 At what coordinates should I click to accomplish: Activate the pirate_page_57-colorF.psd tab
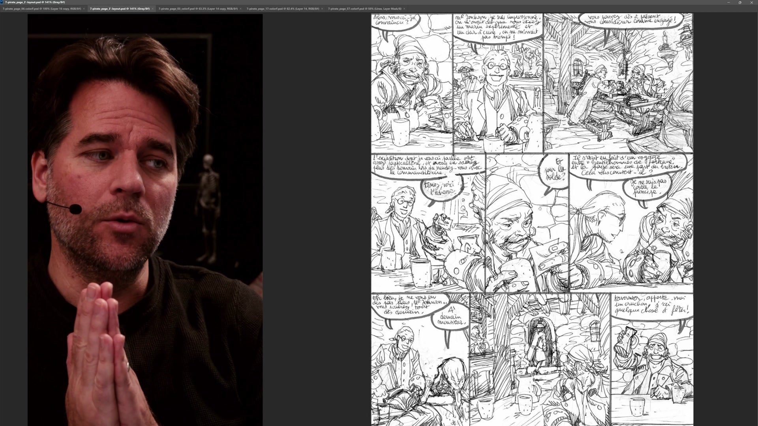tap(364, 9)
